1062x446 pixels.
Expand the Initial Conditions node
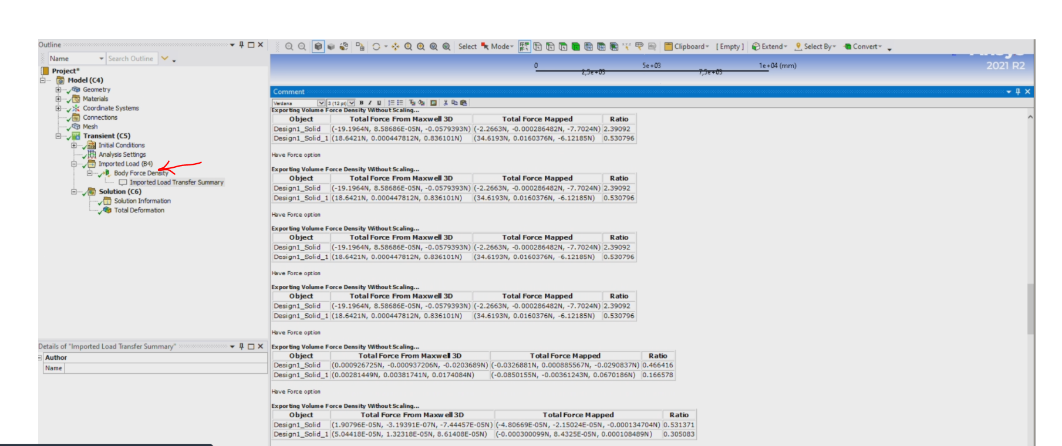coord(74,146)
